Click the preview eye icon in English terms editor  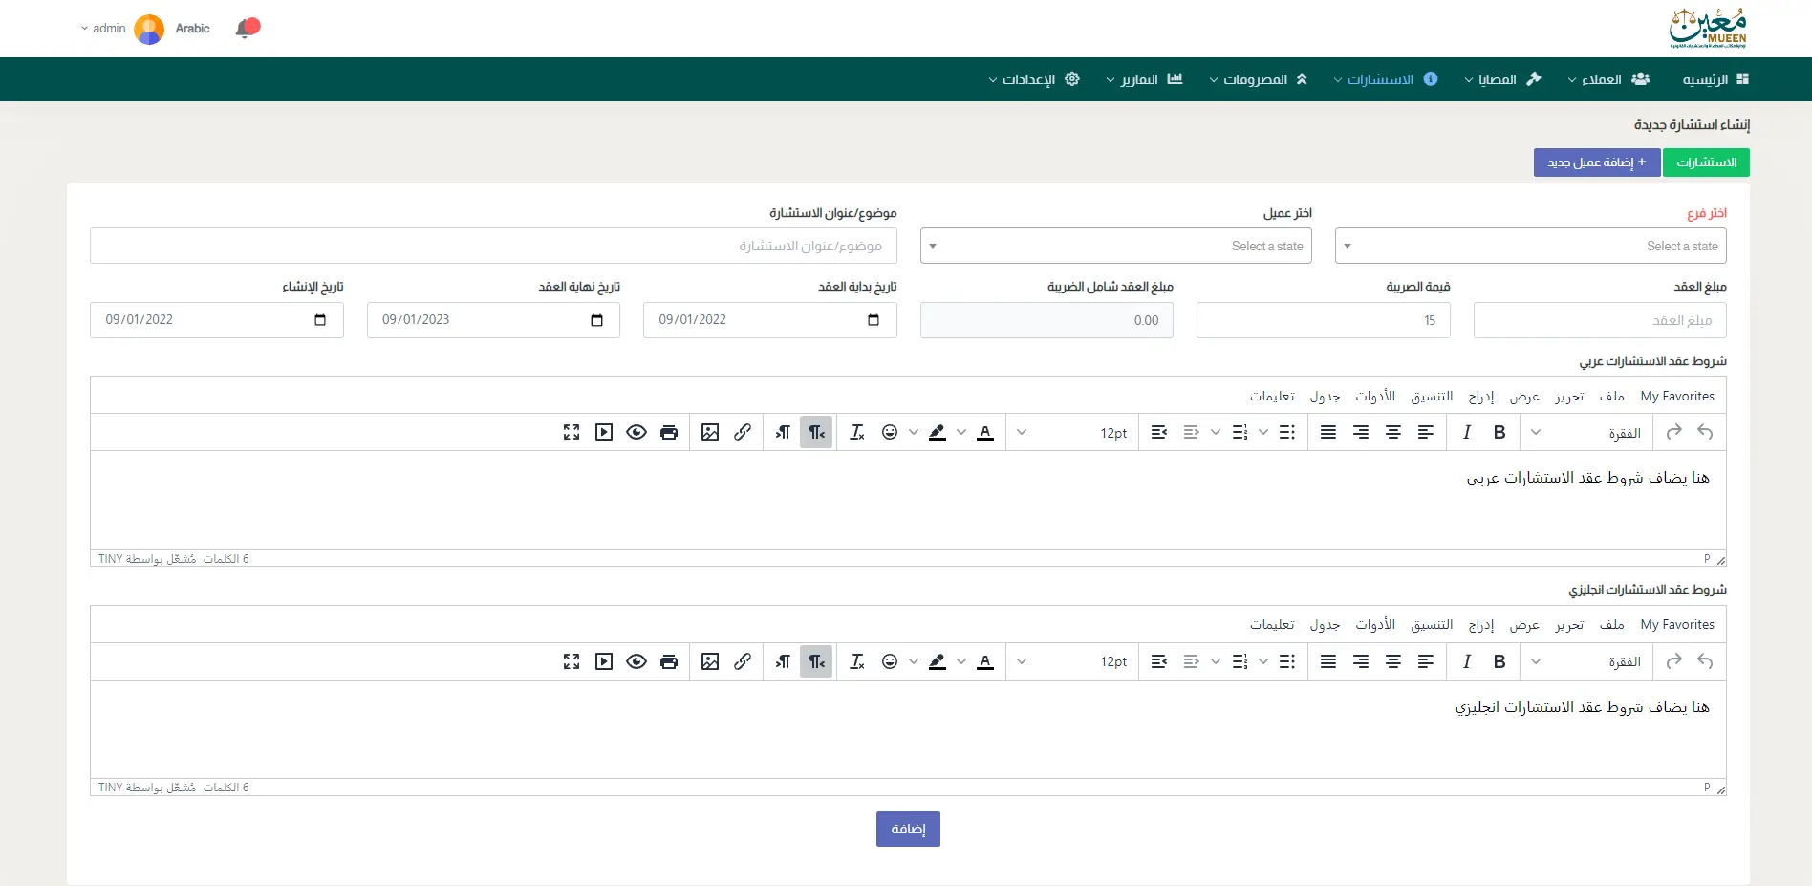(636, 661)
